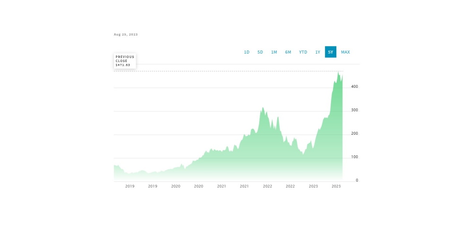473x225 pixels.
Task: Show the 1M price history
Action: click(x=274, y=52)
